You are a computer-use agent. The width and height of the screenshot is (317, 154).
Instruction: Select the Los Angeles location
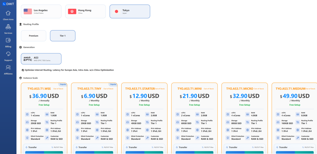pyautogui.click(x=41, y=11)
